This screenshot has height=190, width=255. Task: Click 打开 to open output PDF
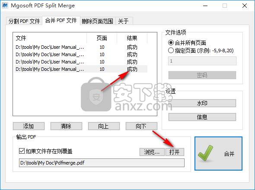(175, 152)
